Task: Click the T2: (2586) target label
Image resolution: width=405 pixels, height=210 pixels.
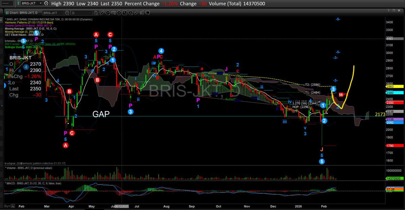Action: 313,85
